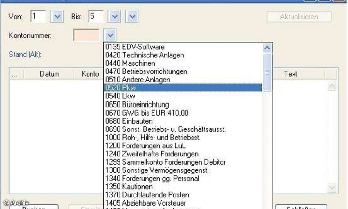Open the second dropdown arrow after Bis
This screenshot has width=348, height=209.
[x=132, y=17]
